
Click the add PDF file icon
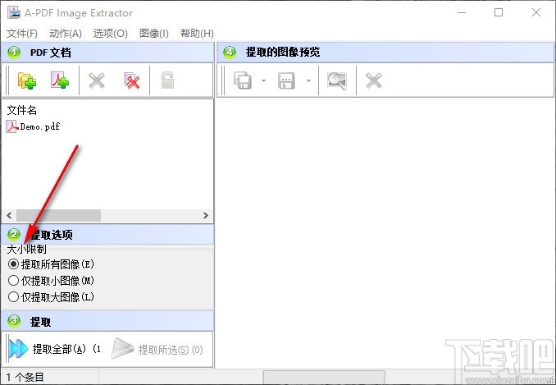pos(60,80)
